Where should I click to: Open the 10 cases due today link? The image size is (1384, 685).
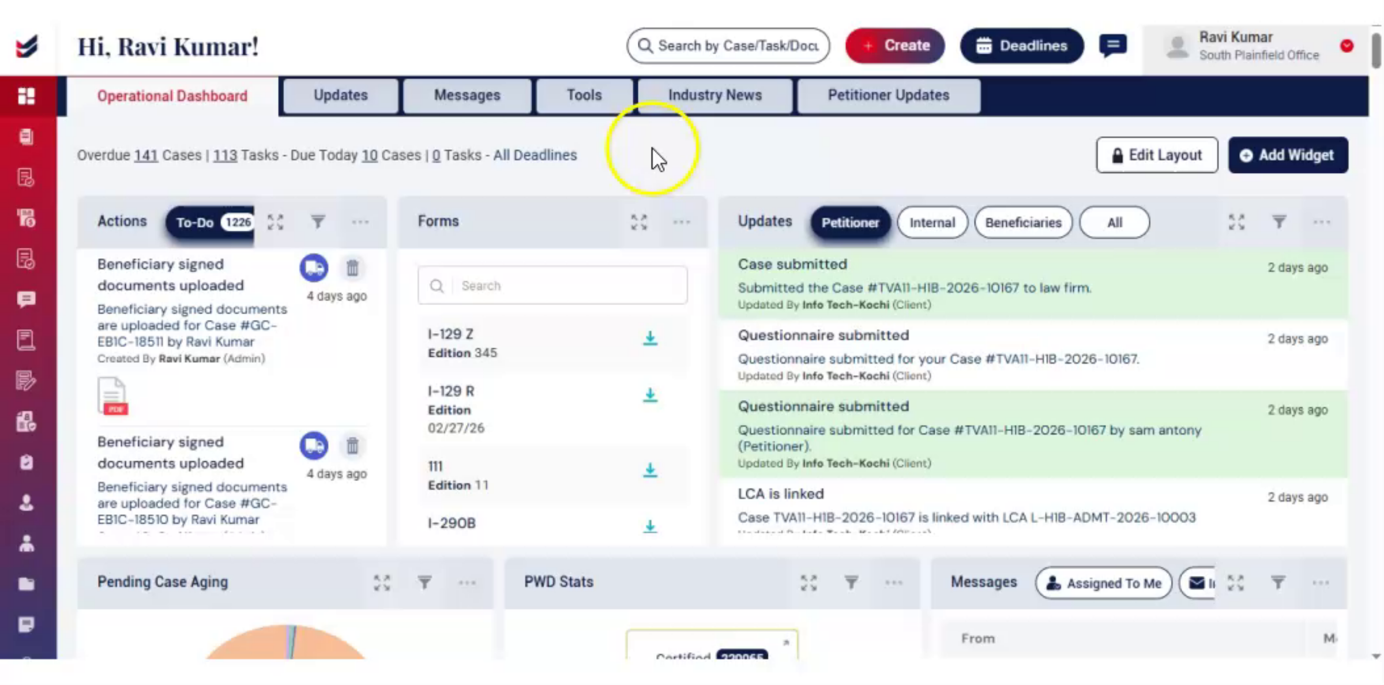(370, 156)
